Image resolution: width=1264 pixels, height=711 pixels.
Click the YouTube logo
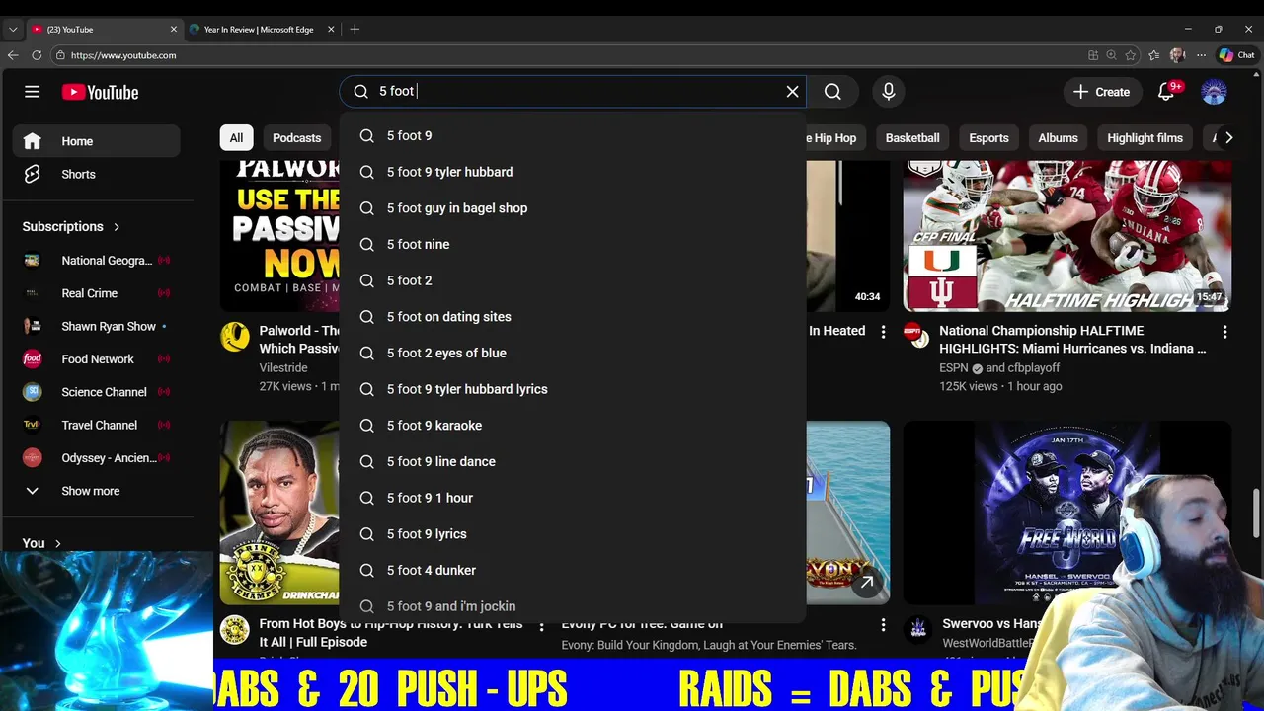point(100,92)
